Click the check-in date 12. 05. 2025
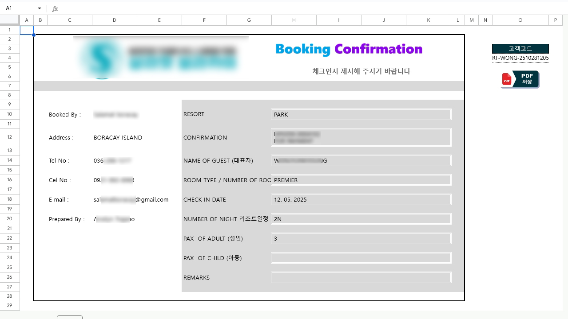Image resolution: width=568 pixels, height=319 pixels. [361, 199]
